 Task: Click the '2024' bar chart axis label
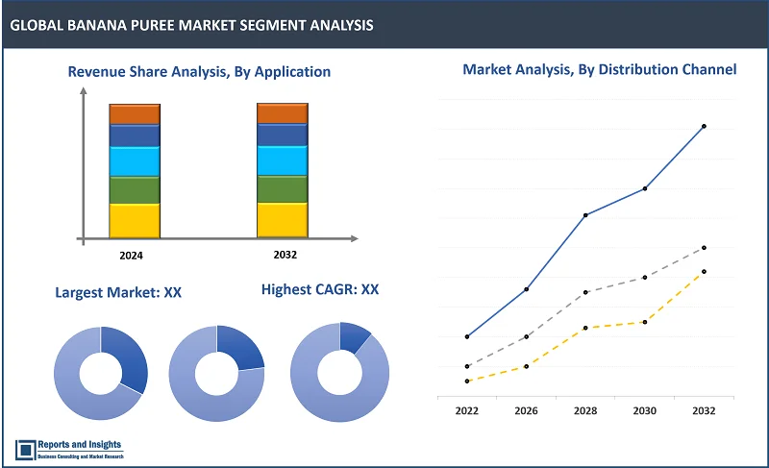(131, 256)
